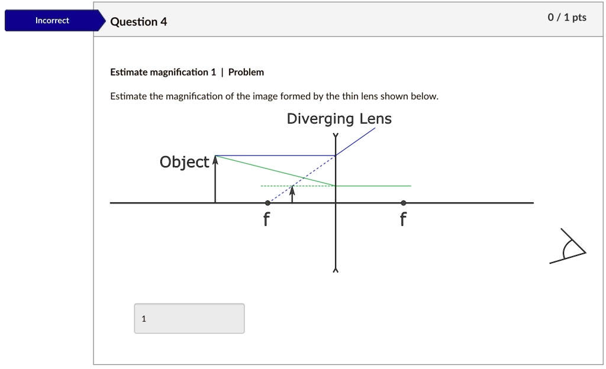Image resolution: width=606 pixels, height=369 pixels.
Task: Click the answer input field containing 1
Action: point(189,319)
